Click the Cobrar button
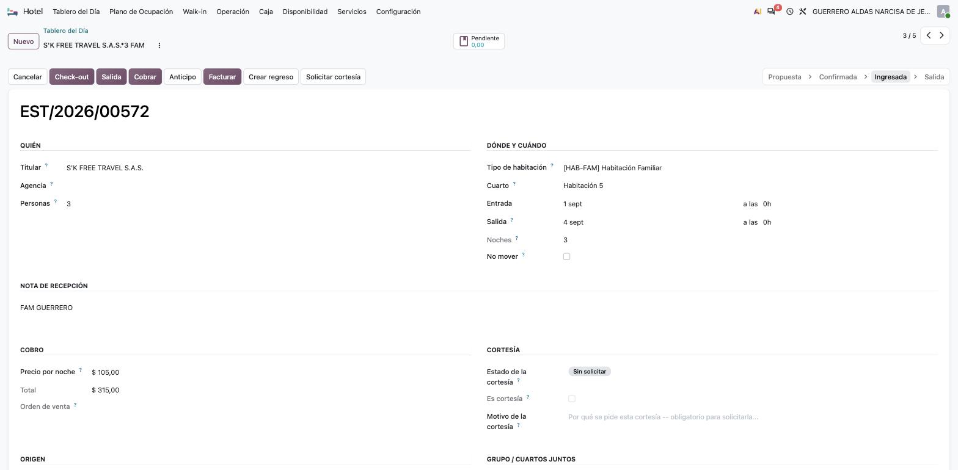Viewport: 958px width, 470px height. pos(145,77)
